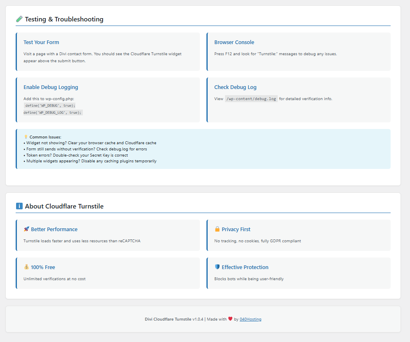
Task: Click the padlock icon next to Privacy First
Action: pyautogui.click(x=217, y=229)
